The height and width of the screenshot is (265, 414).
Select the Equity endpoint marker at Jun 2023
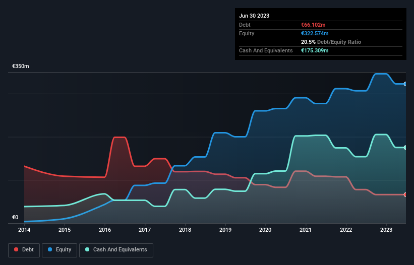click(405, 84)
